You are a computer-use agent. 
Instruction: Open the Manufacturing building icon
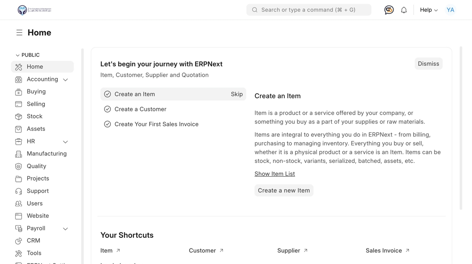pos(19,154)
